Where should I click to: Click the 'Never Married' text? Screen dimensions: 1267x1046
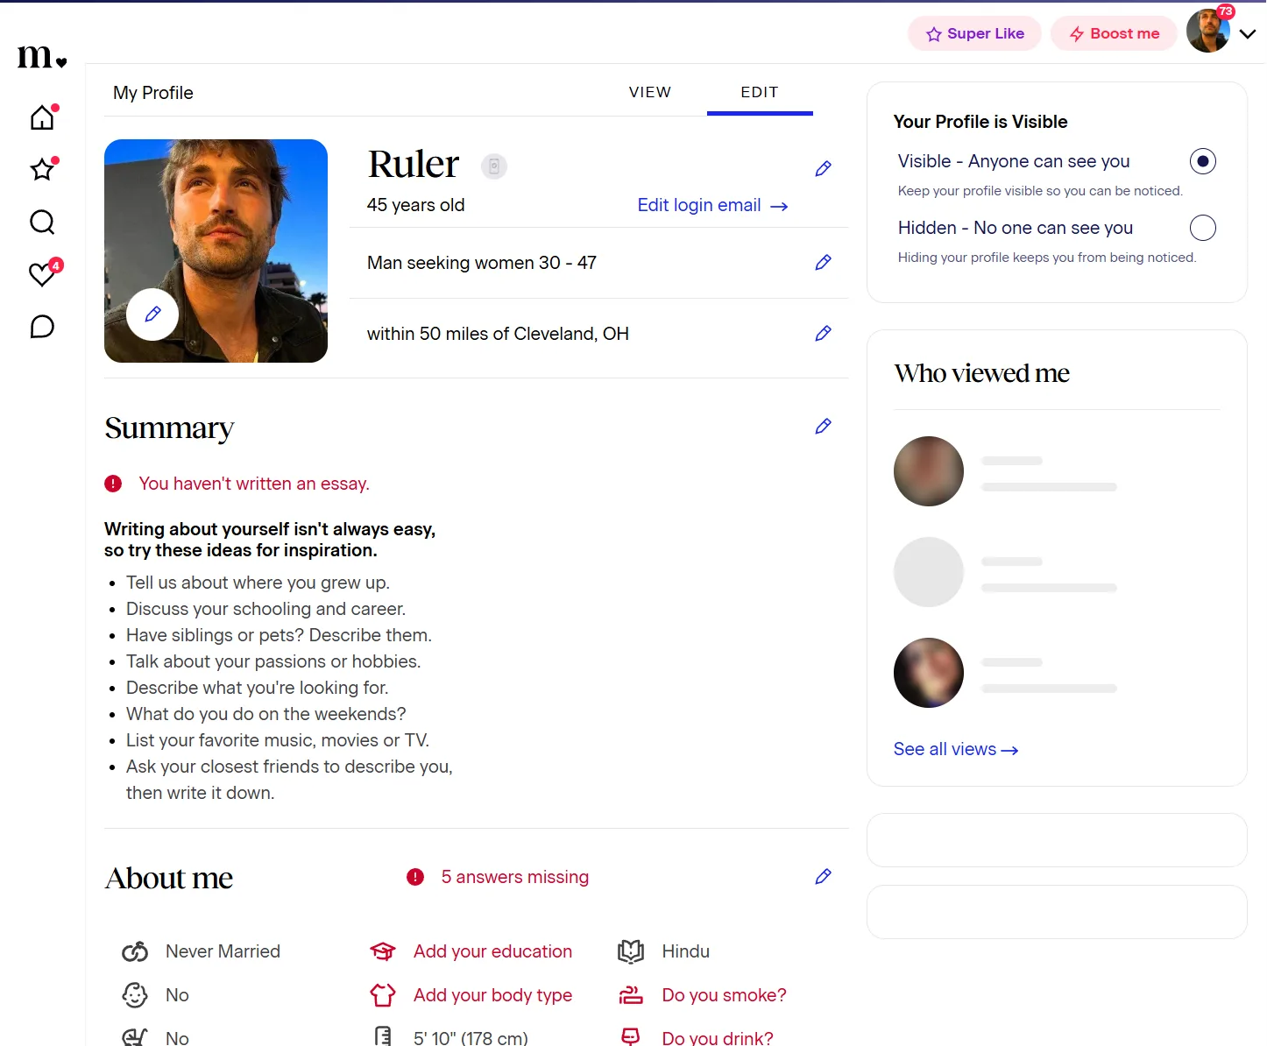pos(223,951)
